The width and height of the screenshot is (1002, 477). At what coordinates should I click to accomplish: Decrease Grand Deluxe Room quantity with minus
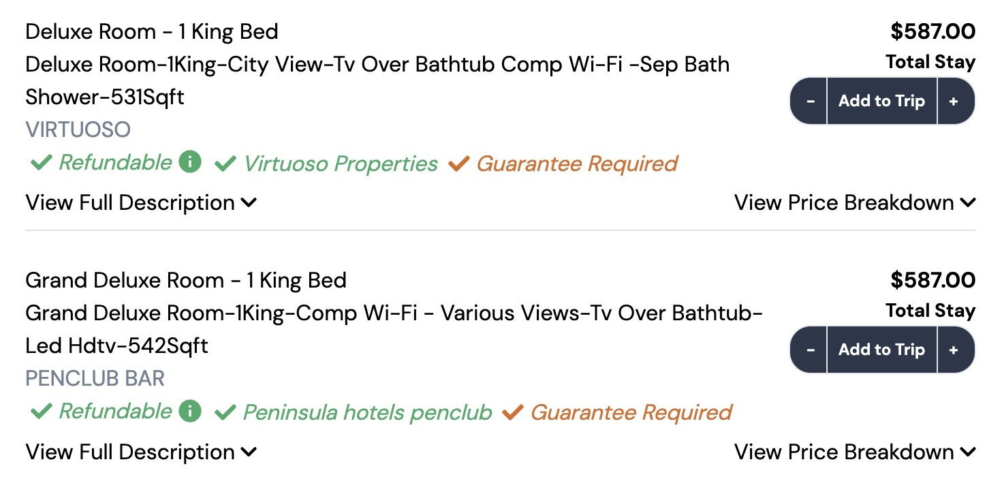point(810,350)
